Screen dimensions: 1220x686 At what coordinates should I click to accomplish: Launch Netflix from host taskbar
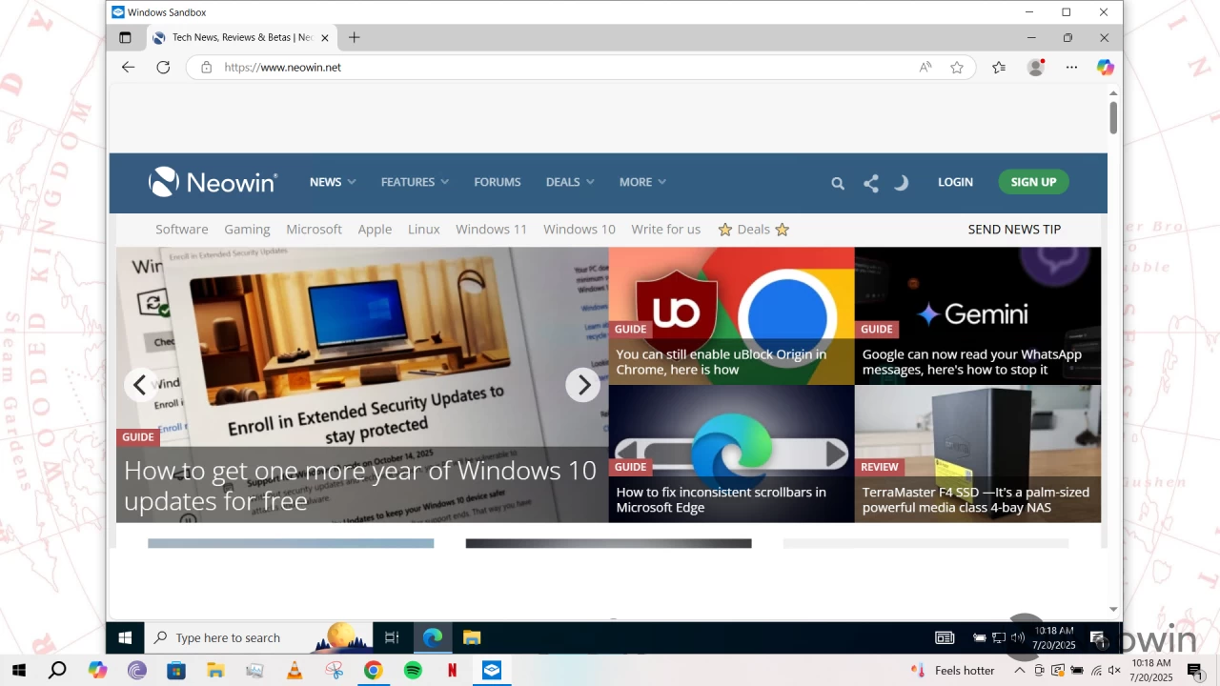[x=452, y=671]
